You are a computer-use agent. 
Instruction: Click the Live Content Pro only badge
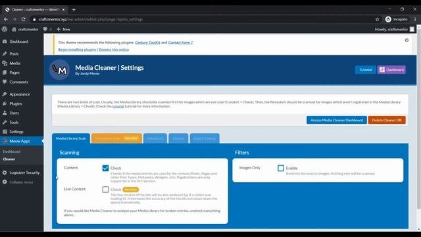[x=131, y=190]
